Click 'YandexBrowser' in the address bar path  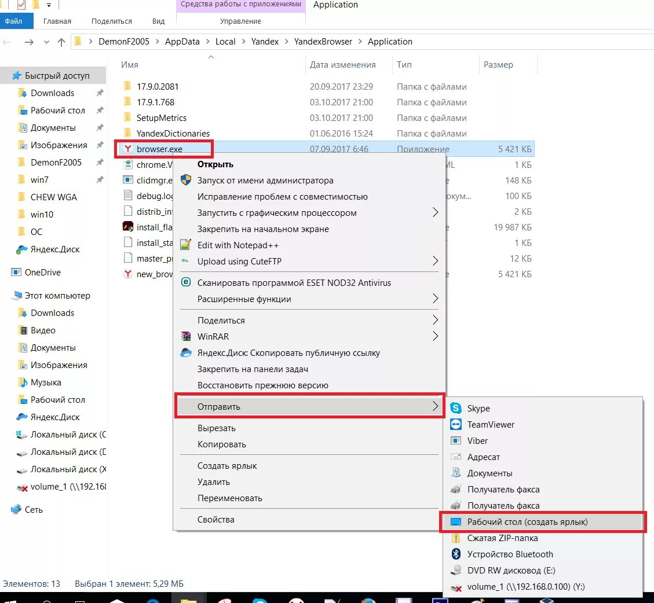point(323,42)
